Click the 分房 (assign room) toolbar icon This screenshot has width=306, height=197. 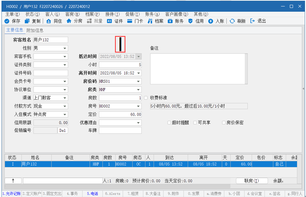(69, 21)
